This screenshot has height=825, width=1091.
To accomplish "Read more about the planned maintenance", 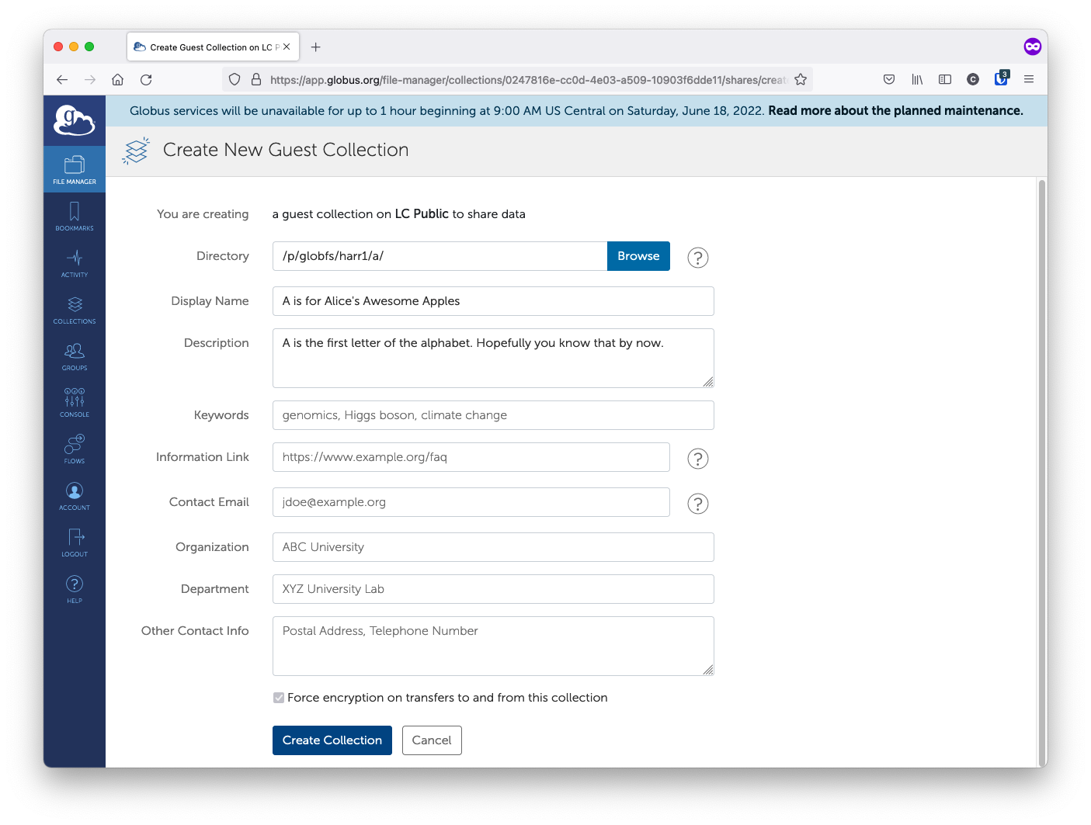I will coord(895,111).
